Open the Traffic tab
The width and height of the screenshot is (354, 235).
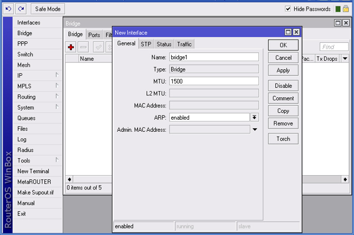pyautogui.click(x=184, y=44)
